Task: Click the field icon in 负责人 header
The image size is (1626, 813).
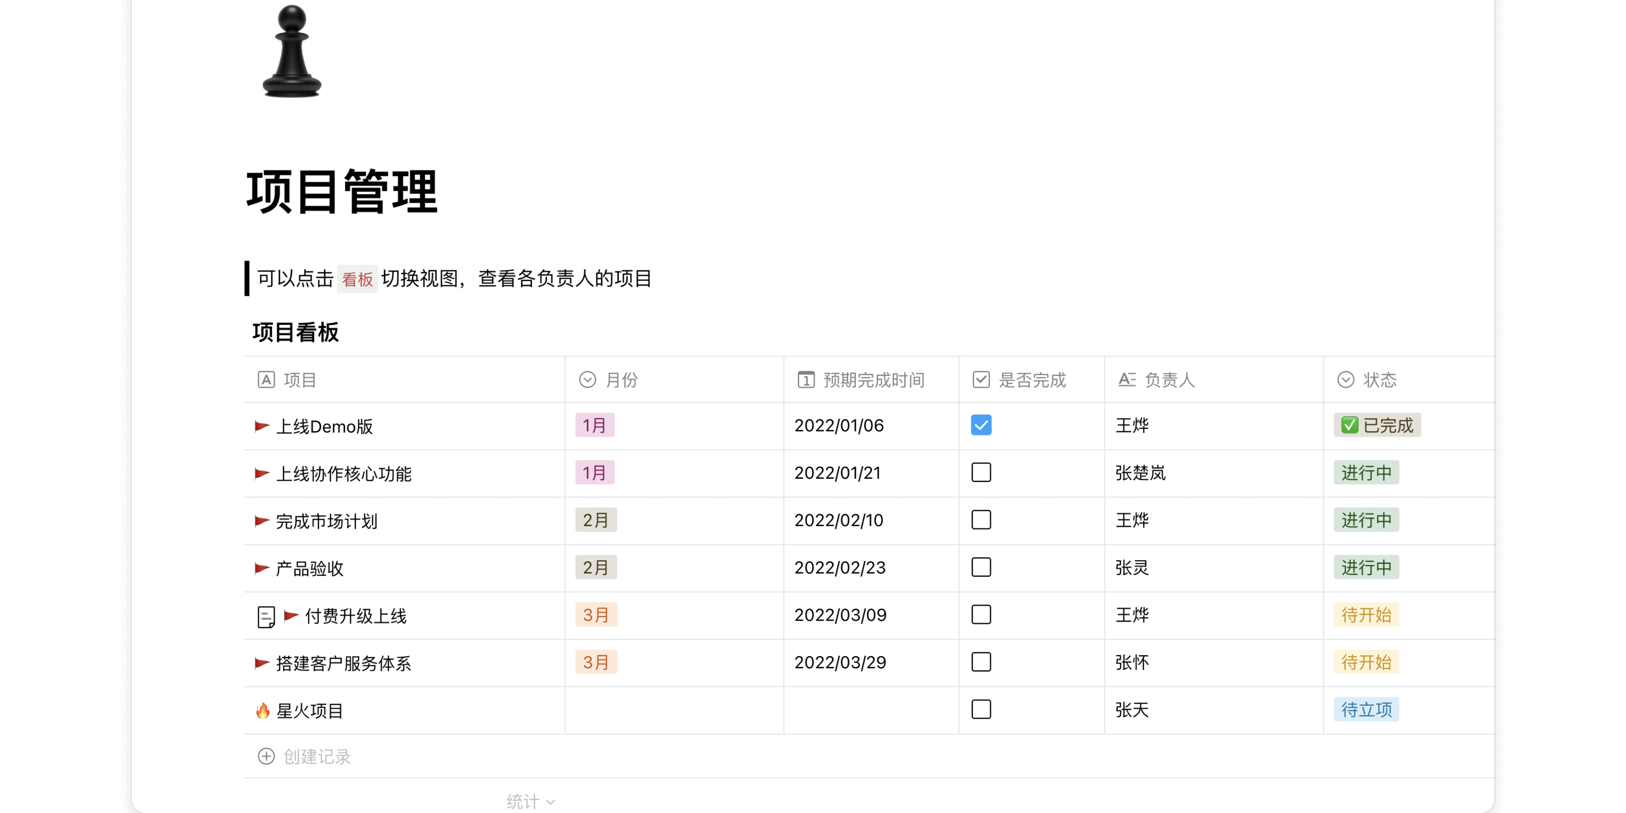Action: tap(1127, 379)
